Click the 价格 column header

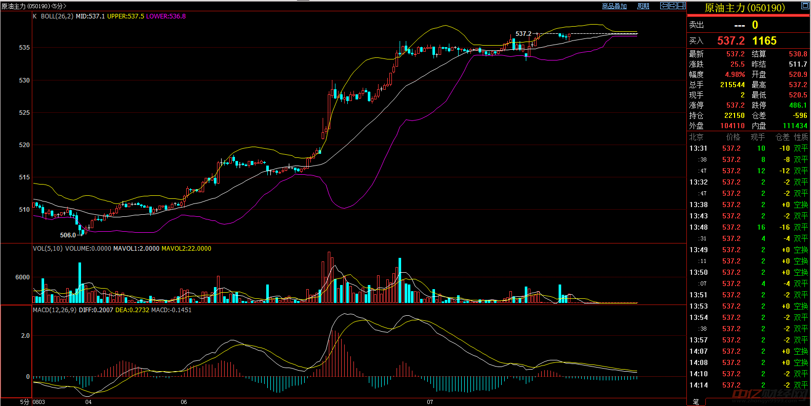tap(733, 137)
